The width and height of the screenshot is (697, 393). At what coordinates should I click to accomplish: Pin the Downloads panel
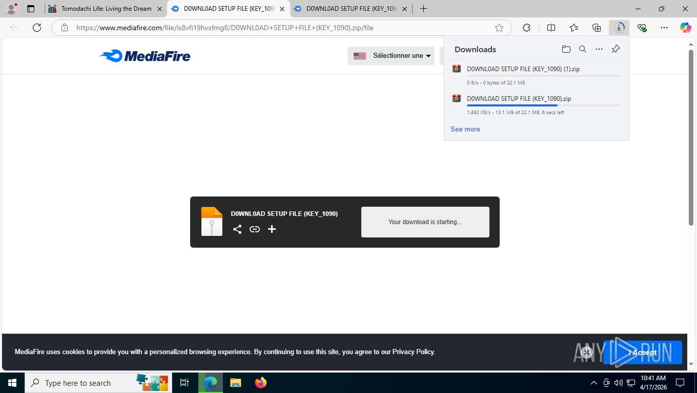616,49
